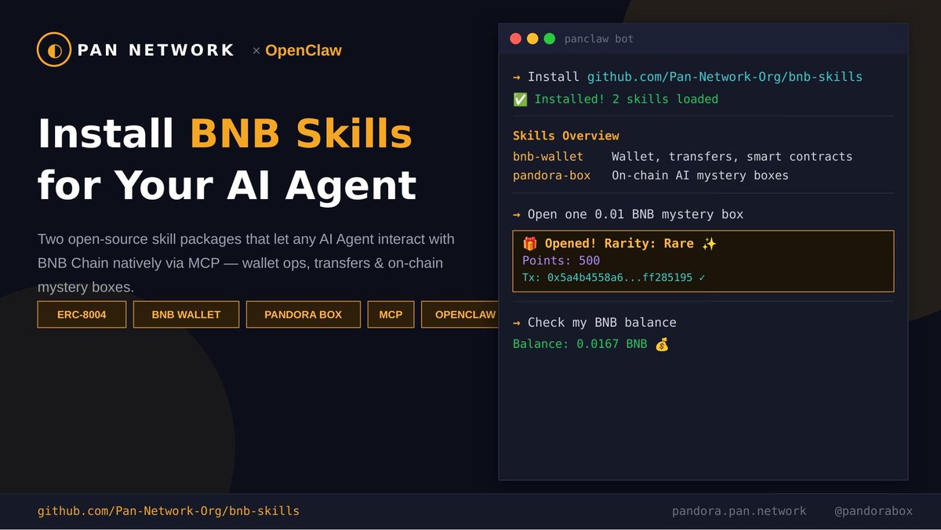The width and height of the screenshot is (941, 530).
Task: Click the OpenClaw partner label
Action: [303, 50]
